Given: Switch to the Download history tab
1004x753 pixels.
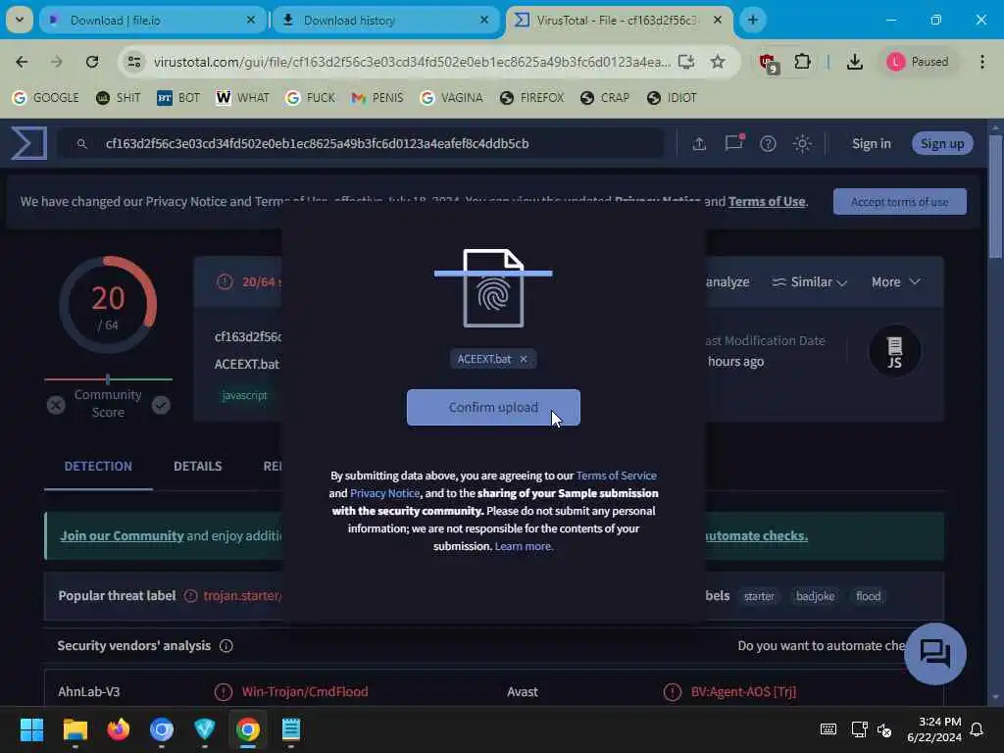Looking at the screenshot, I should [385, 21].
